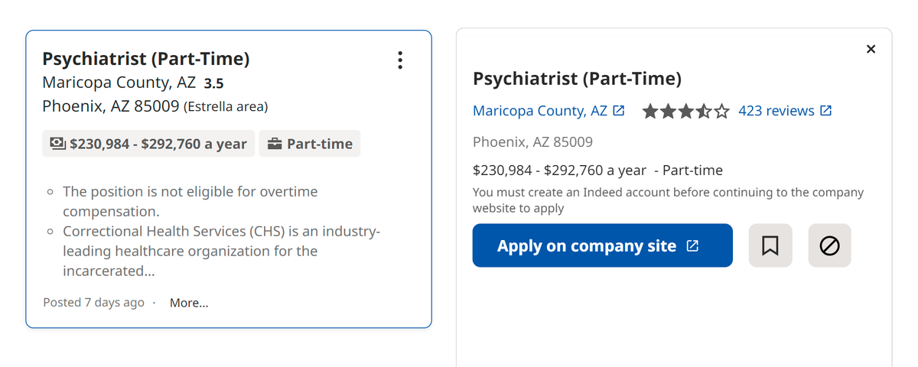The height and width of the screenshot is (367, 918).
Task: Mark job as not interested
Action: click(829, 245)
